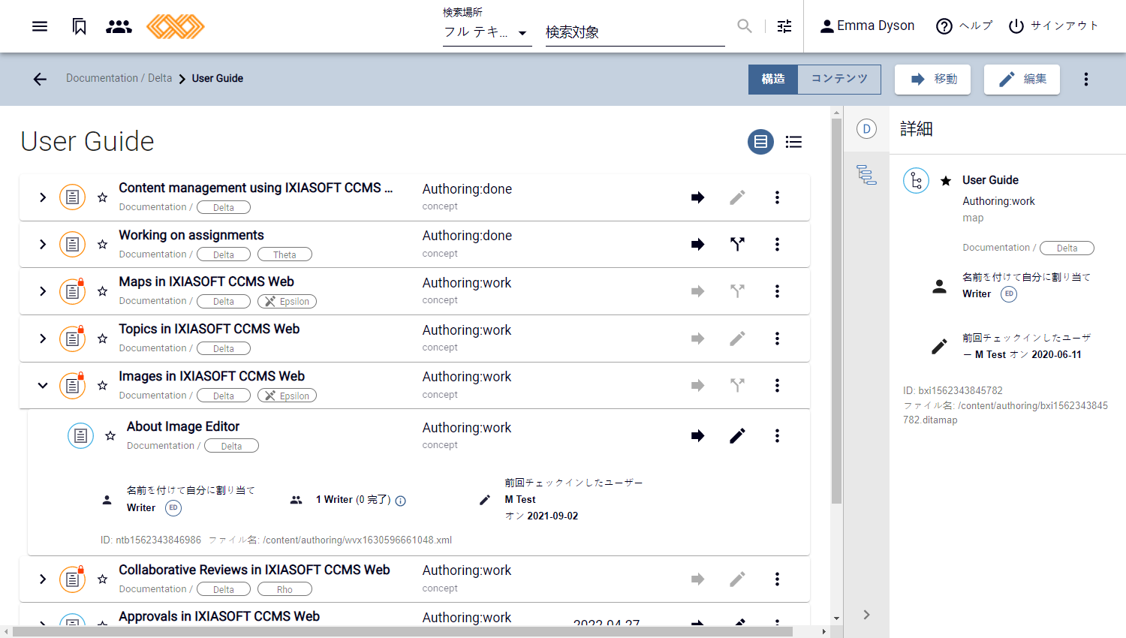Collapse the Images in IXIASOFT CCMS Web row
This screenshot has height=638, width=1126.
click(x=43, y=386)
